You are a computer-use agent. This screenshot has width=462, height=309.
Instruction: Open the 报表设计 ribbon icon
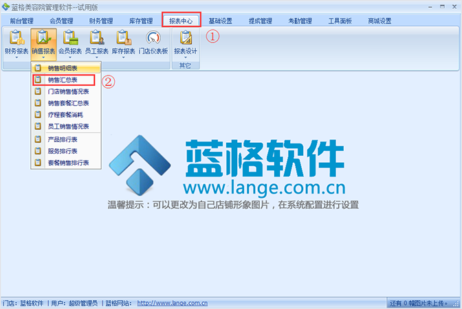click(186, 43)
